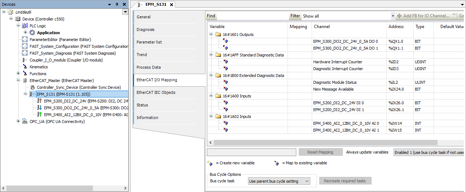Click Add FB for IO Channel button
The image size is (466, 192).
coord(423,16)
